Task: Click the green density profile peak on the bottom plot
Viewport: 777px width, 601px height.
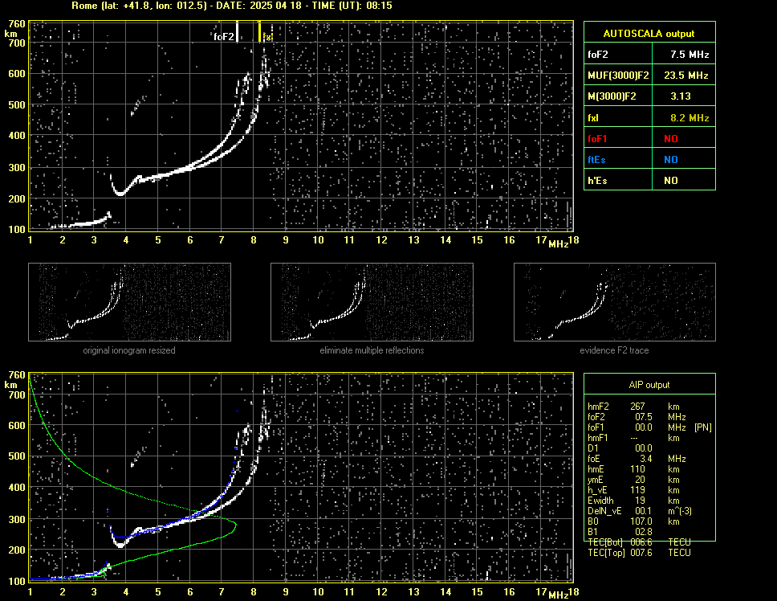Action: pos(235,525)
